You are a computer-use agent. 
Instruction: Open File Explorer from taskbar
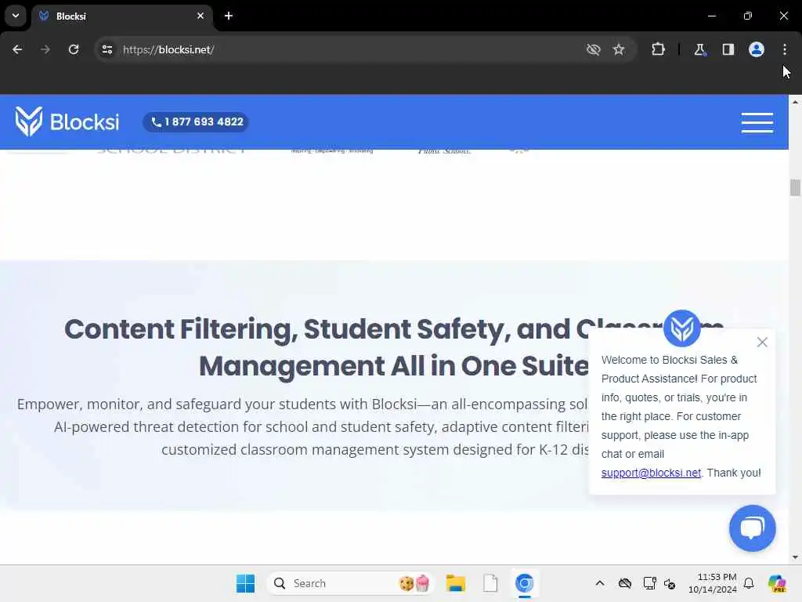click(x=455, y=583)
